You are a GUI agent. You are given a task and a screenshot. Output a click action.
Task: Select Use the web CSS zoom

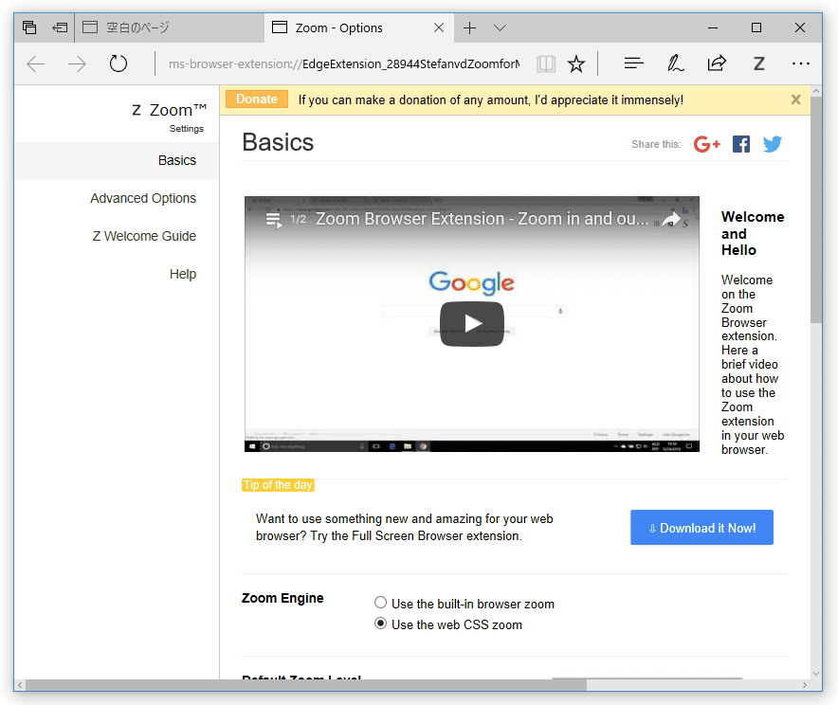380,624
